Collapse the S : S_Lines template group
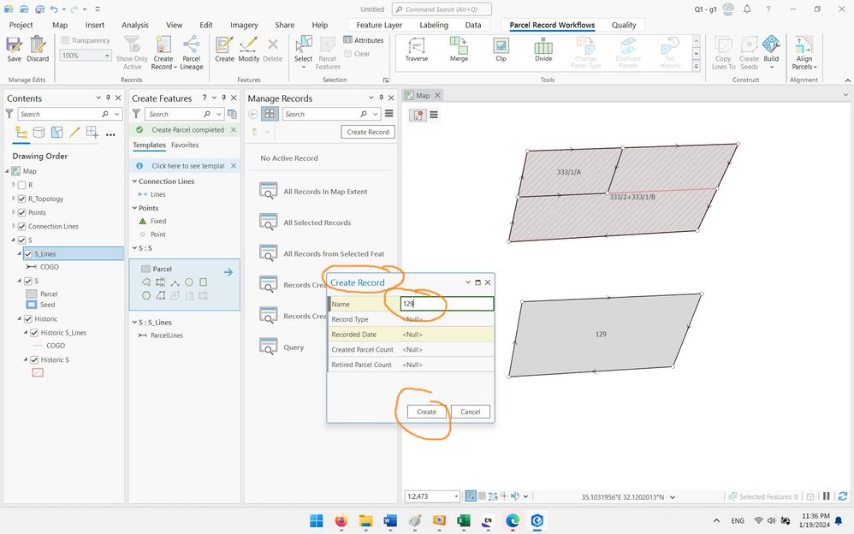The height and width of the screenshot is (534, 854). tap(134, 322)
